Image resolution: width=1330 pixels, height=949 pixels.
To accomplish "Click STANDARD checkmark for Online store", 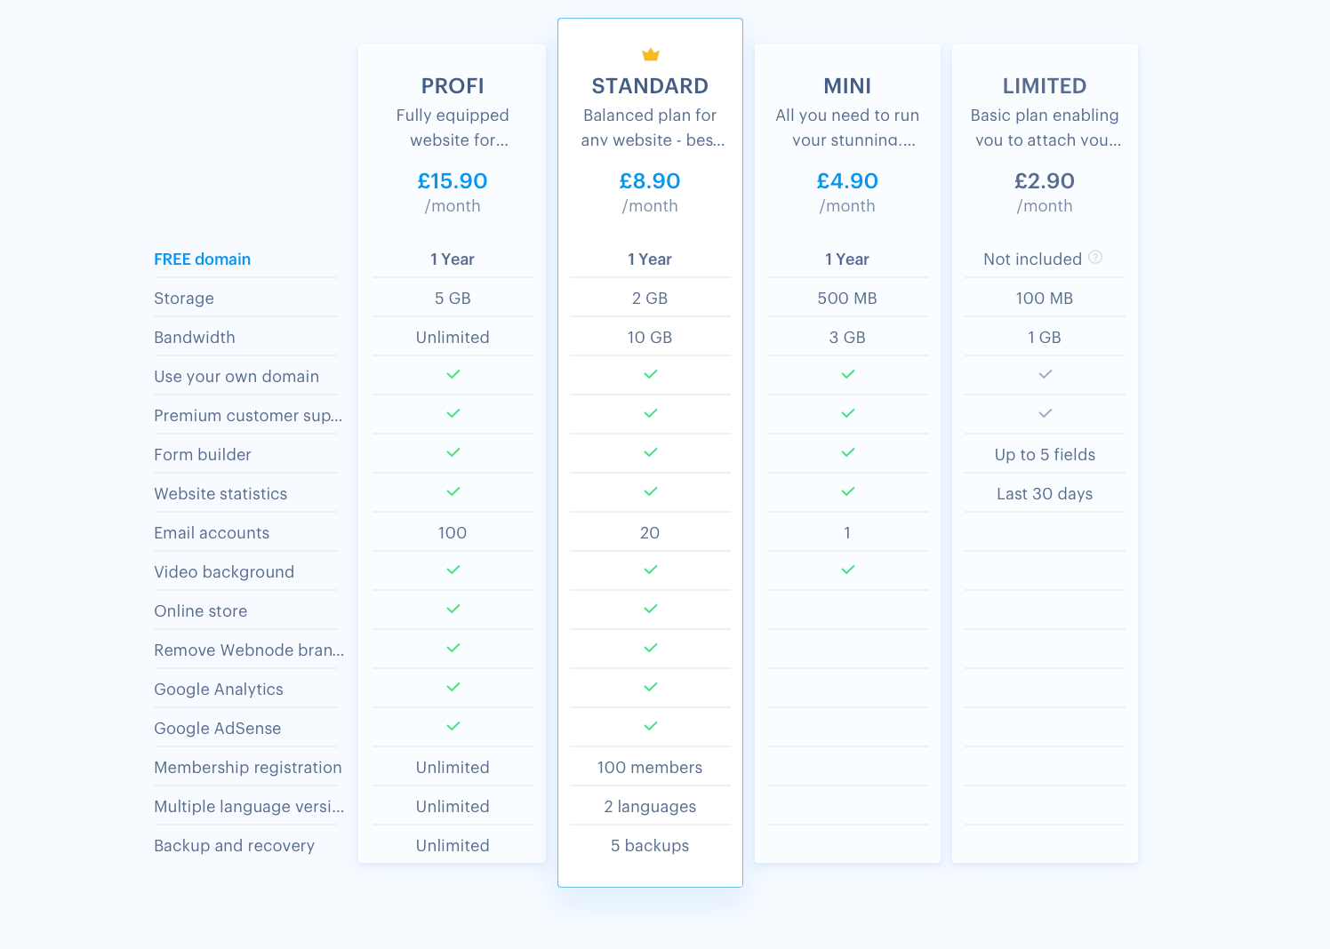I will pyautogui.click(x=651, y=609).
